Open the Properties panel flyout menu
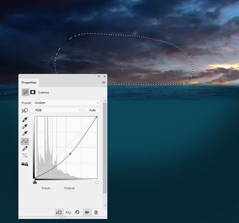This screenshot has width=239, height=223. 104,82
